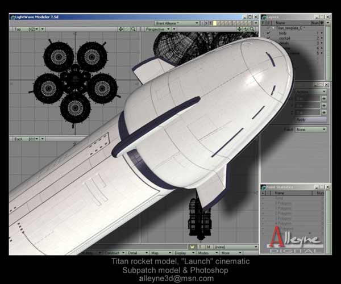341x284 pixels.
Task: Click the pan icon in the Top viewport
Action: (x=120, y=29)
